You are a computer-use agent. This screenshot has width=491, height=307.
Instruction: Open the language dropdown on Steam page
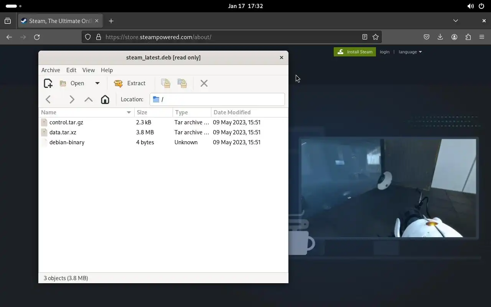coord(410,52)
